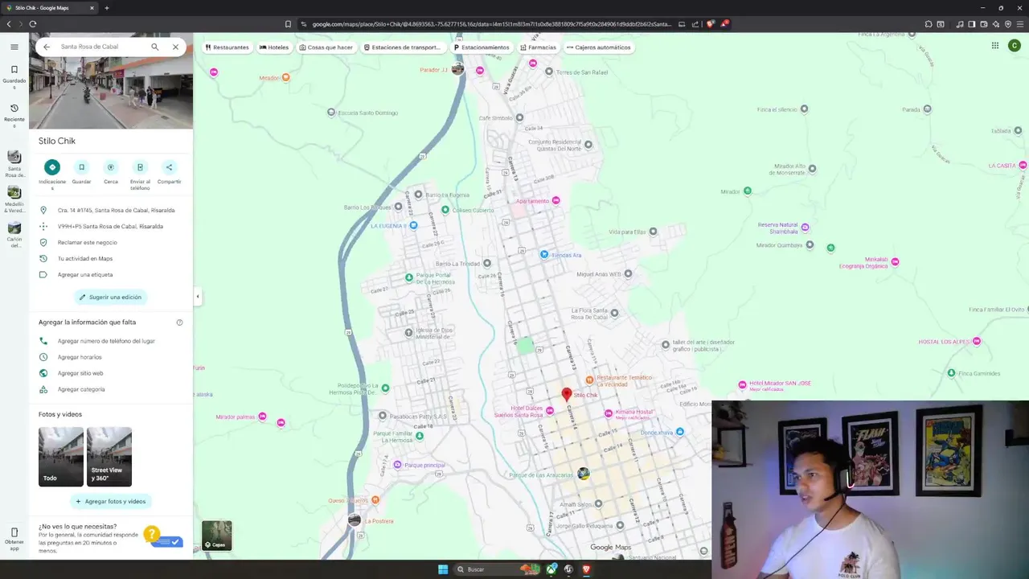Open a new browser tab
1029x579 pixels.
(106, 8)
